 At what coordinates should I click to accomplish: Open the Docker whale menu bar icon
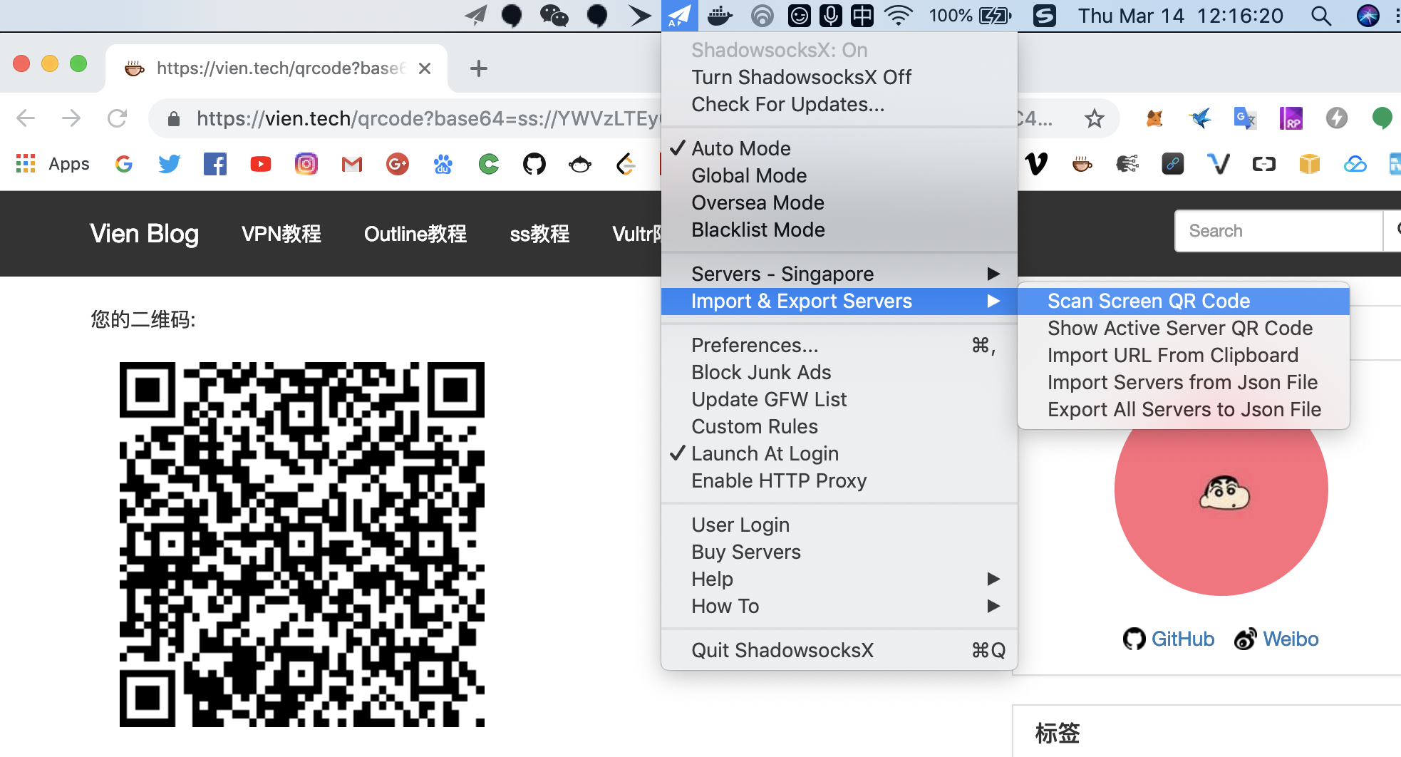pyautogui.click(x=720, y=16)
